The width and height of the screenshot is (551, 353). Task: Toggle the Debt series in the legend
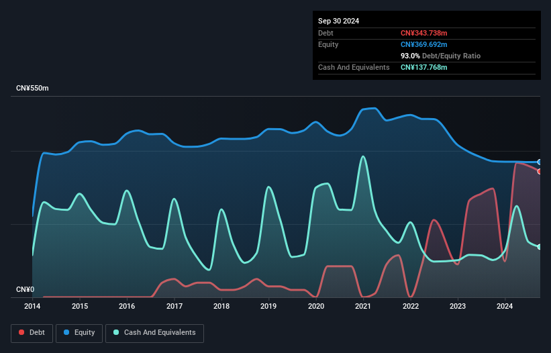[32, 333]
